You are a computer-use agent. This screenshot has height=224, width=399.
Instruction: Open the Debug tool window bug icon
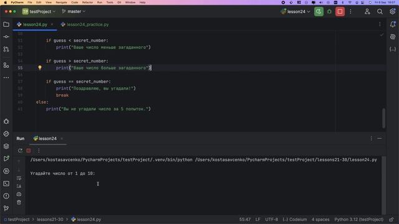click(6, 121)
